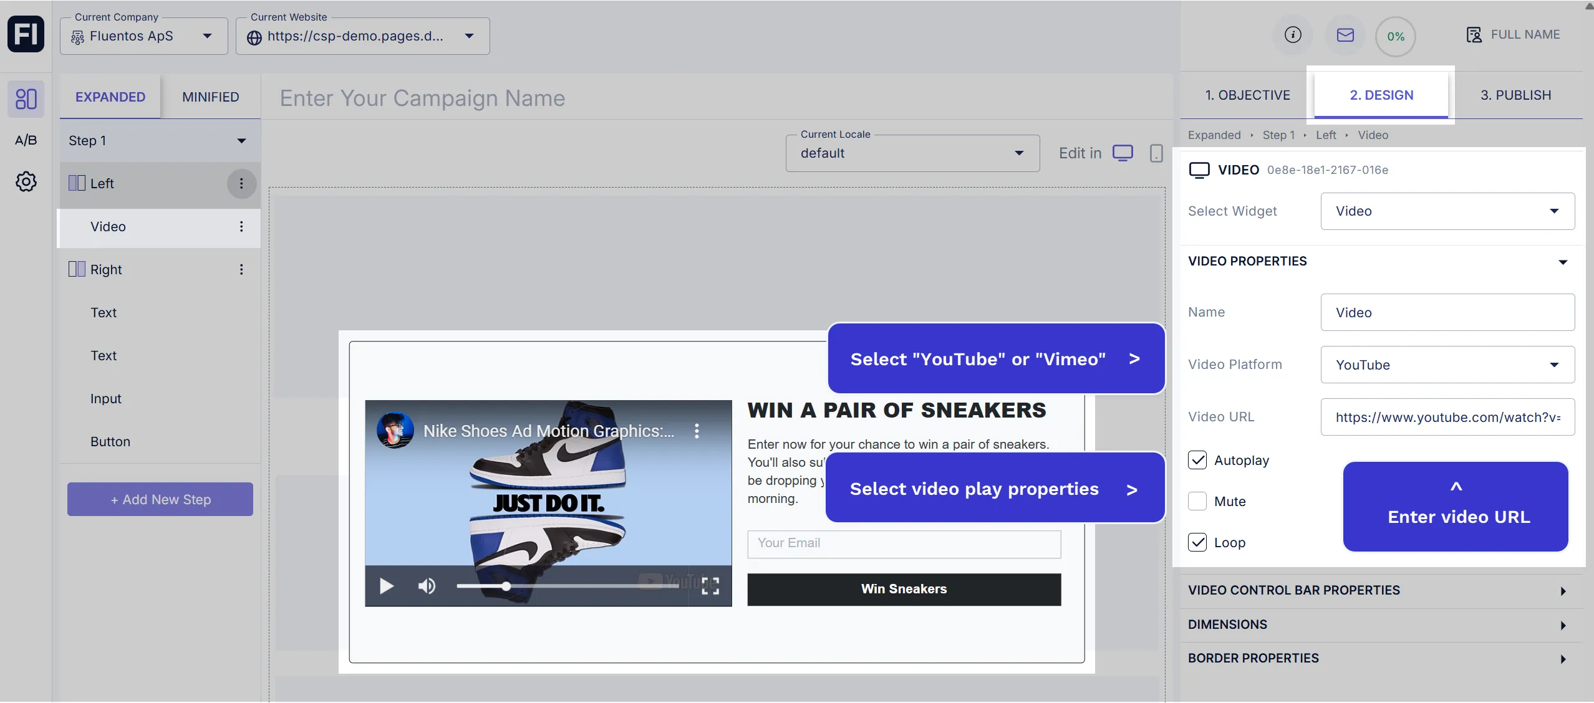Click the video widget monitor icon
1594x703 pixels.
coord(1199,170)
